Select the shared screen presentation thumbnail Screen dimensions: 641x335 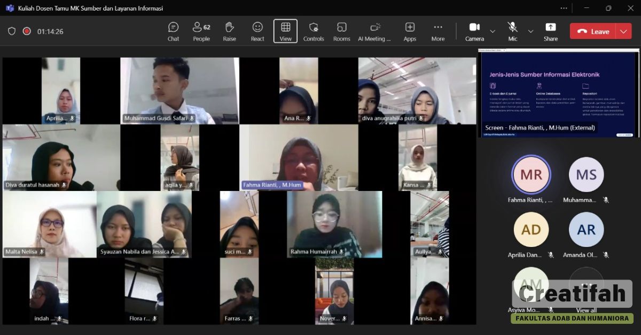558,93
